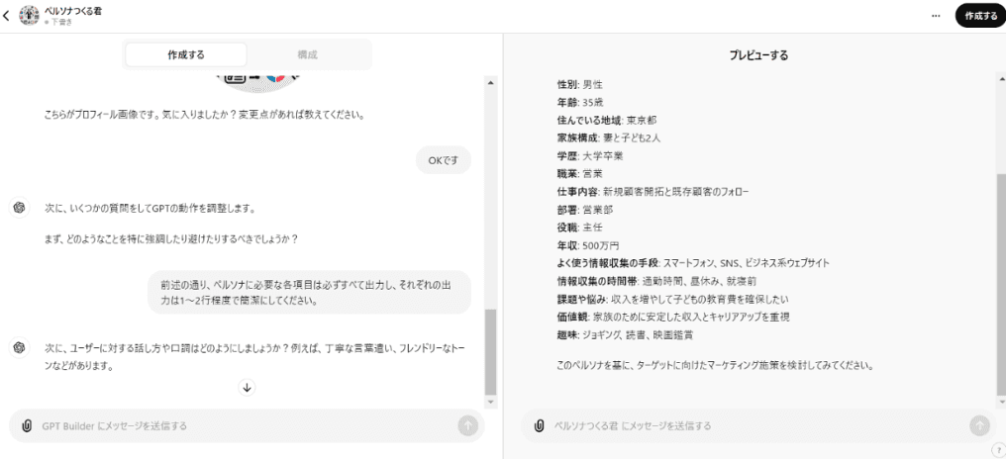
Task: Attach a file in GPT Builder input
Action: [x=27, y=425]
